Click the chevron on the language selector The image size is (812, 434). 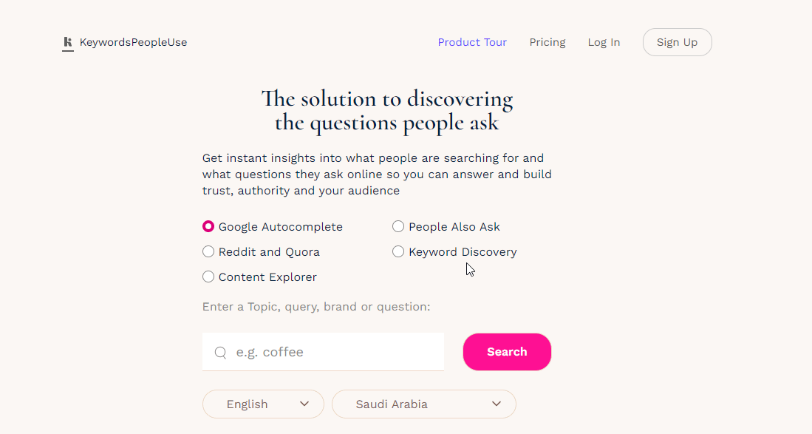(304, 404)
